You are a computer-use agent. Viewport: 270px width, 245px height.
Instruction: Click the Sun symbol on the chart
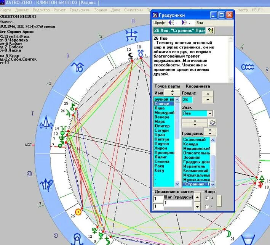78,212
